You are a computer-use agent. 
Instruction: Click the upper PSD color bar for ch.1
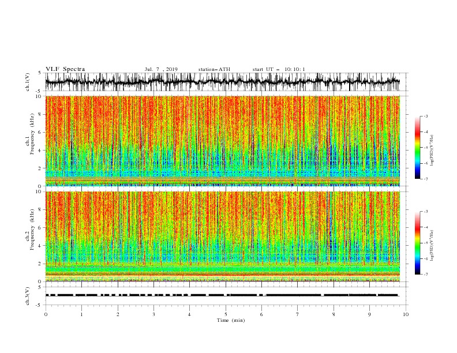click(417, 147)
